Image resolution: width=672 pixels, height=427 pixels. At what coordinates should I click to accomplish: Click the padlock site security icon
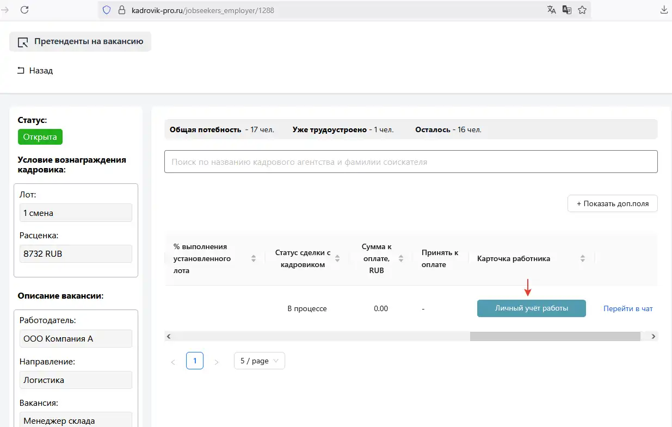pos(121,10)
